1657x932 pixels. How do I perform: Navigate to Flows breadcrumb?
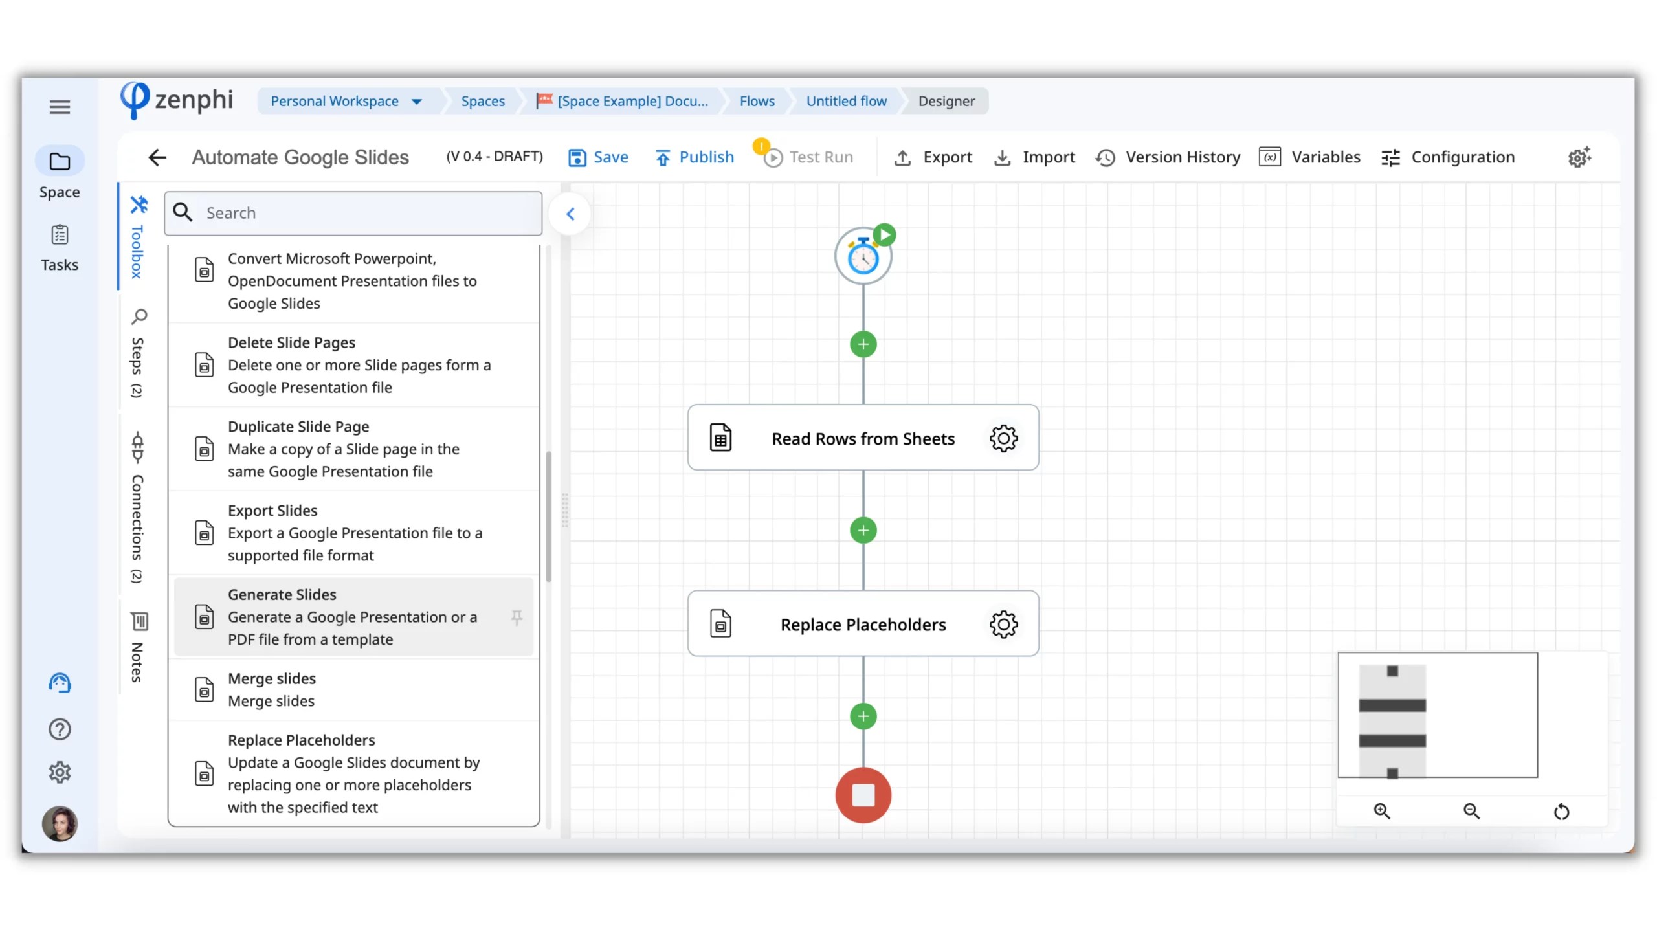click(x=757, y=101)
